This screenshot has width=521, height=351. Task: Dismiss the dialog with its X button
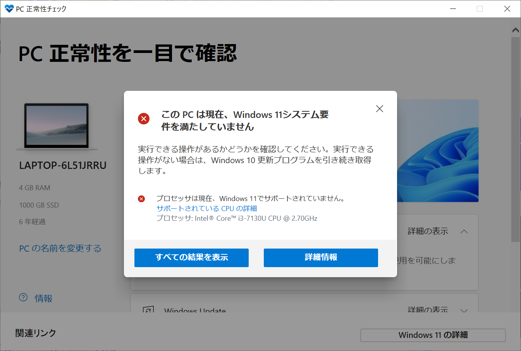coord(380,109)
